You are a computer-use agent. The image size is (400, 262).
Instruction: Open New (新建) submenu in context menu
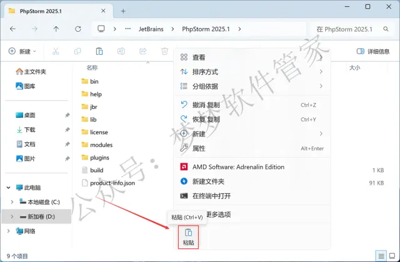tap(252, 133)
